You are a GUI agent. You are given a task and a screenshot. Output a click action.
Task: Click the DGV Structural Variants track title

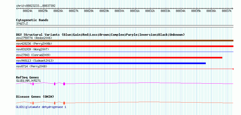[x=100, y=35]
